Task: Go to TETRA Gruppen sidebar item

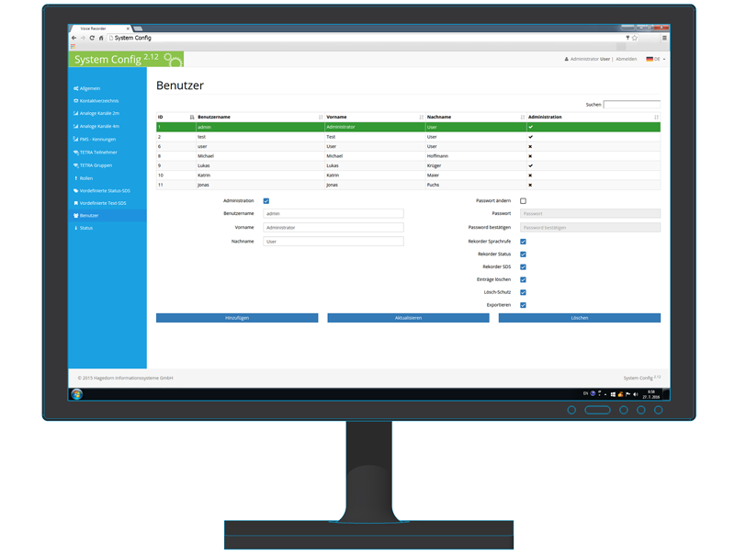Action: (x=96, y=165)
